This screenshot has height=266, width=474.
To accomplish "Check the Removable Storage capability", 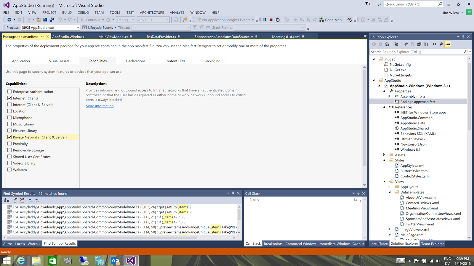I will (x=9, y=150).
